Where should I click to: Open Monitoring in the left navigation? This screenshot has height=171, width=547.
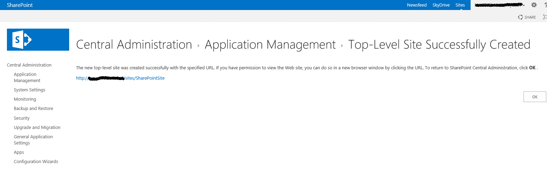25,99
